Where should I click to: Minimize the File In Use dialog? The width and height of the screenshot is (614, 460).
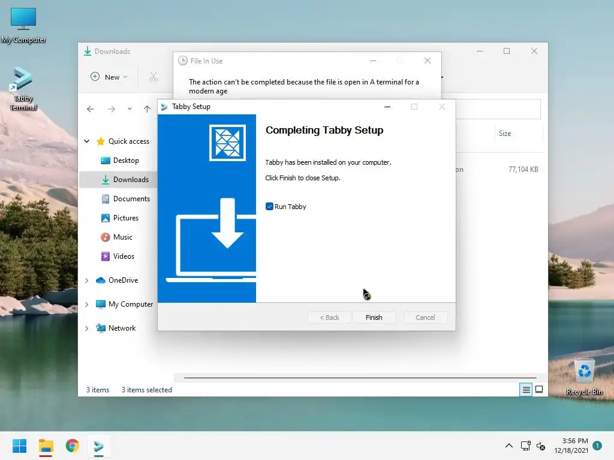373,60
